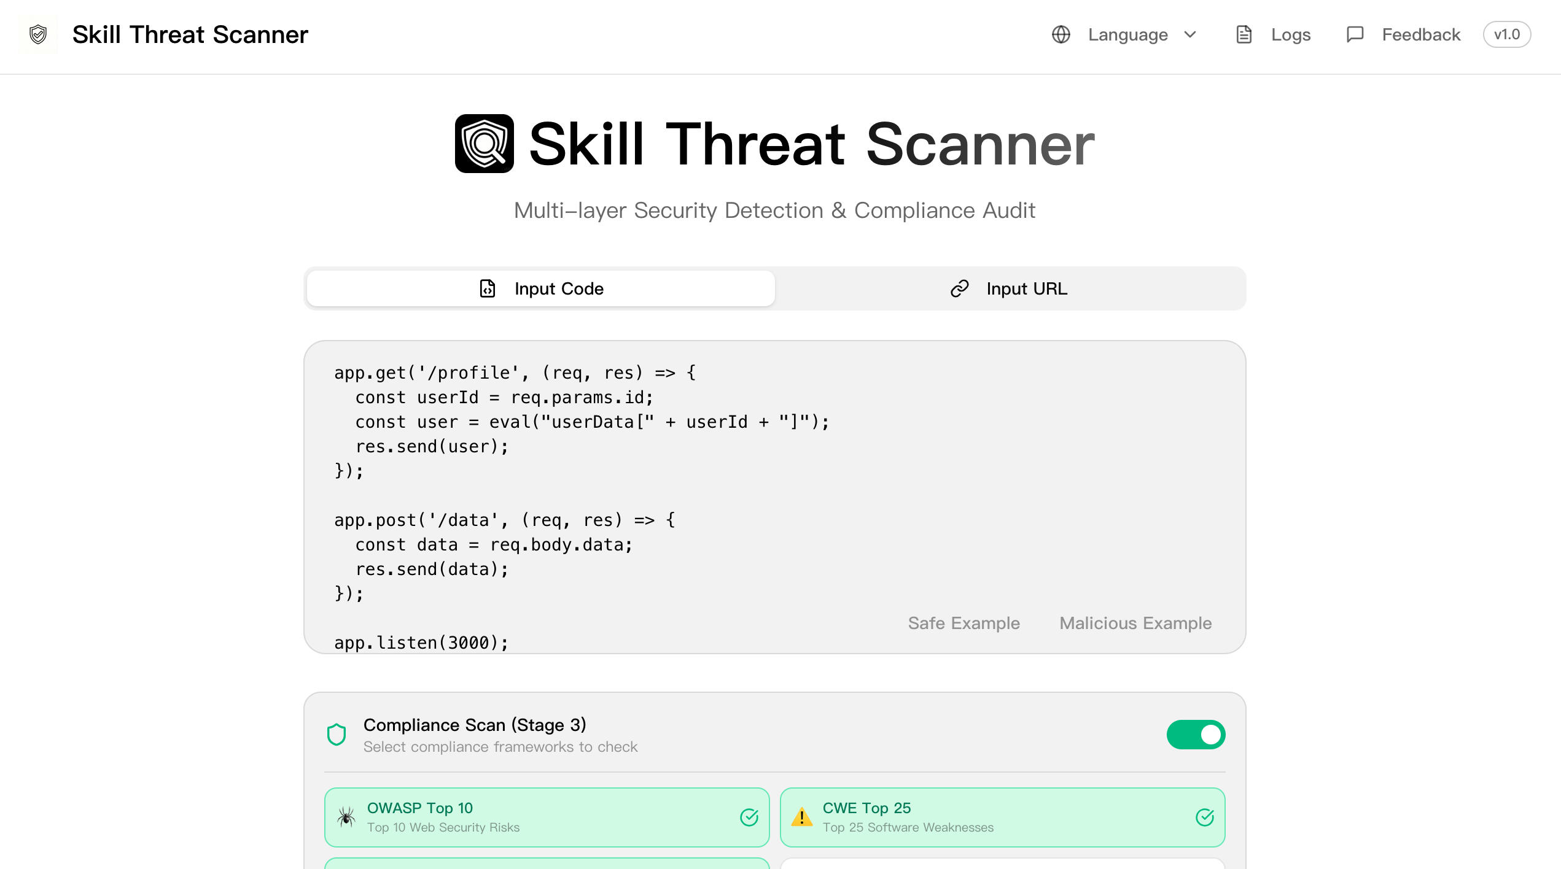The width and height of the screenshot is (1561, 869).
Task: Click the code file icon on Input Code tab
Action: tap(487, 288)
